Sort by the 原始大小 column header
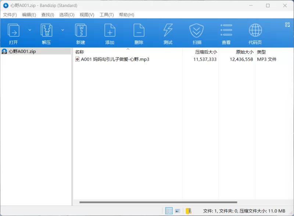This screenshot has width=294, height=216. point(244,52)
